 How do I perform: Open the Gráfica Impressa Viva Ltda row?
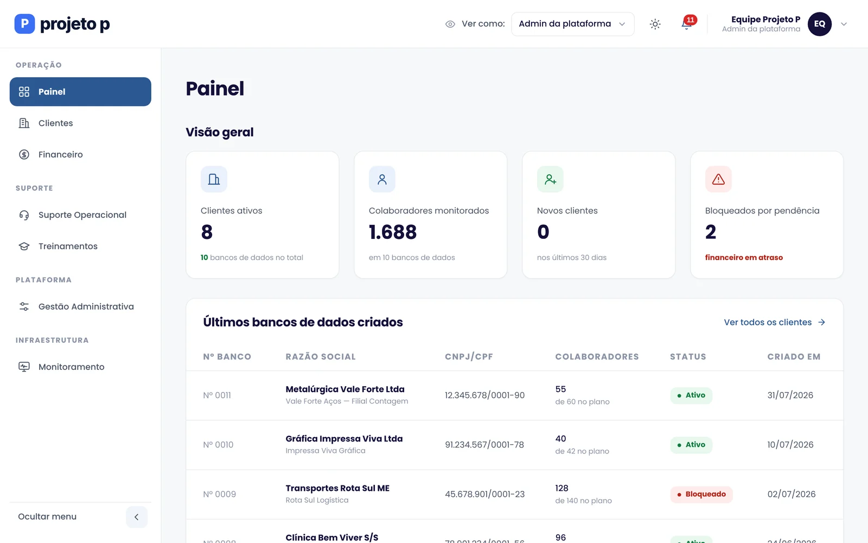pos(514,445)
